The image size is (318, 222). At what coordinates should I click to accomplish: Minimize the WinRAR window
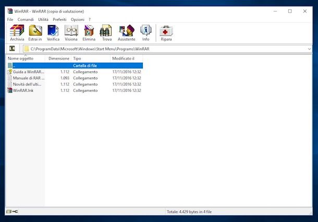coord(275,11)
